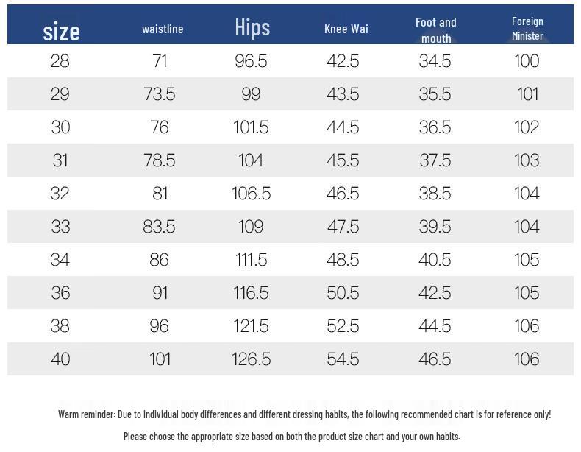Select the 'Knee Wai' column header

tap(346, 29)
